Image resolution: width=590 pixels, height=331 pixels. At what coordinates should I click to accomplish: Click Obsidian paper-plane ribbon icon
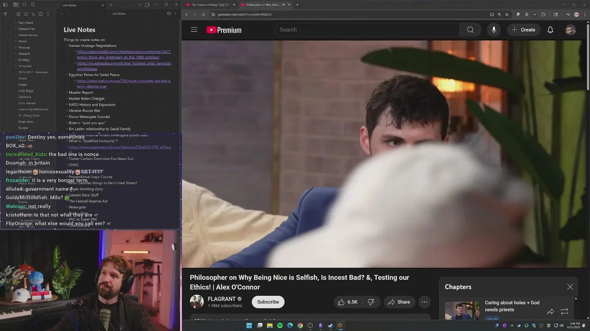pyautogui.click(x=5, y=14)
